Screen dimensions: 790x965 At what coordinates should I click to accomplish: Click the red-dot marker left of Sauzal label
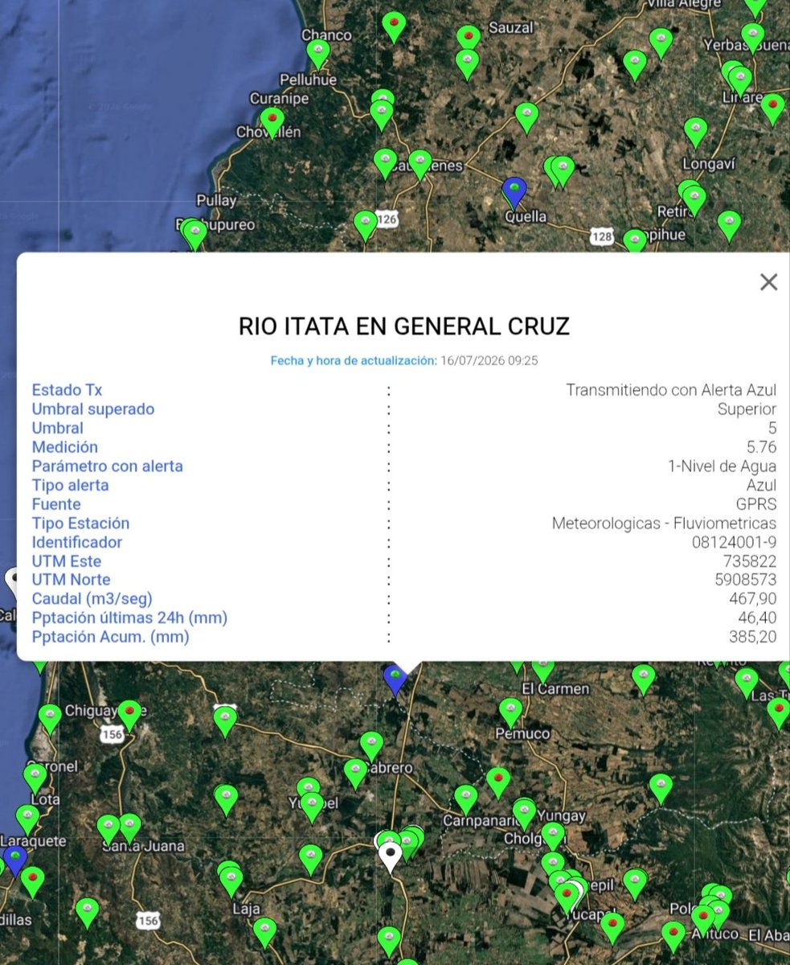coord(469,40)
